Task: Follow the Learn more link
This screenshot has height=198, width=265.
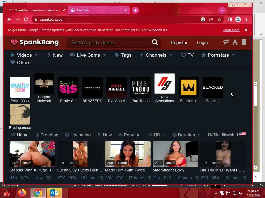Action: click(x=231, y=30)
